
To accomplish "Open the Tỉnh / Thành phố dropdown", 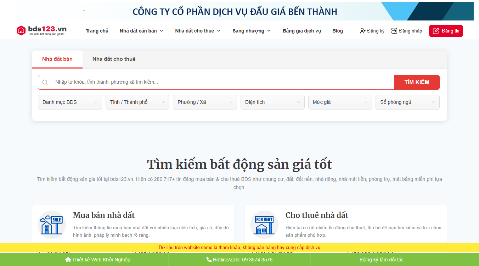I will pyautogui.click(x=137, y=102).
